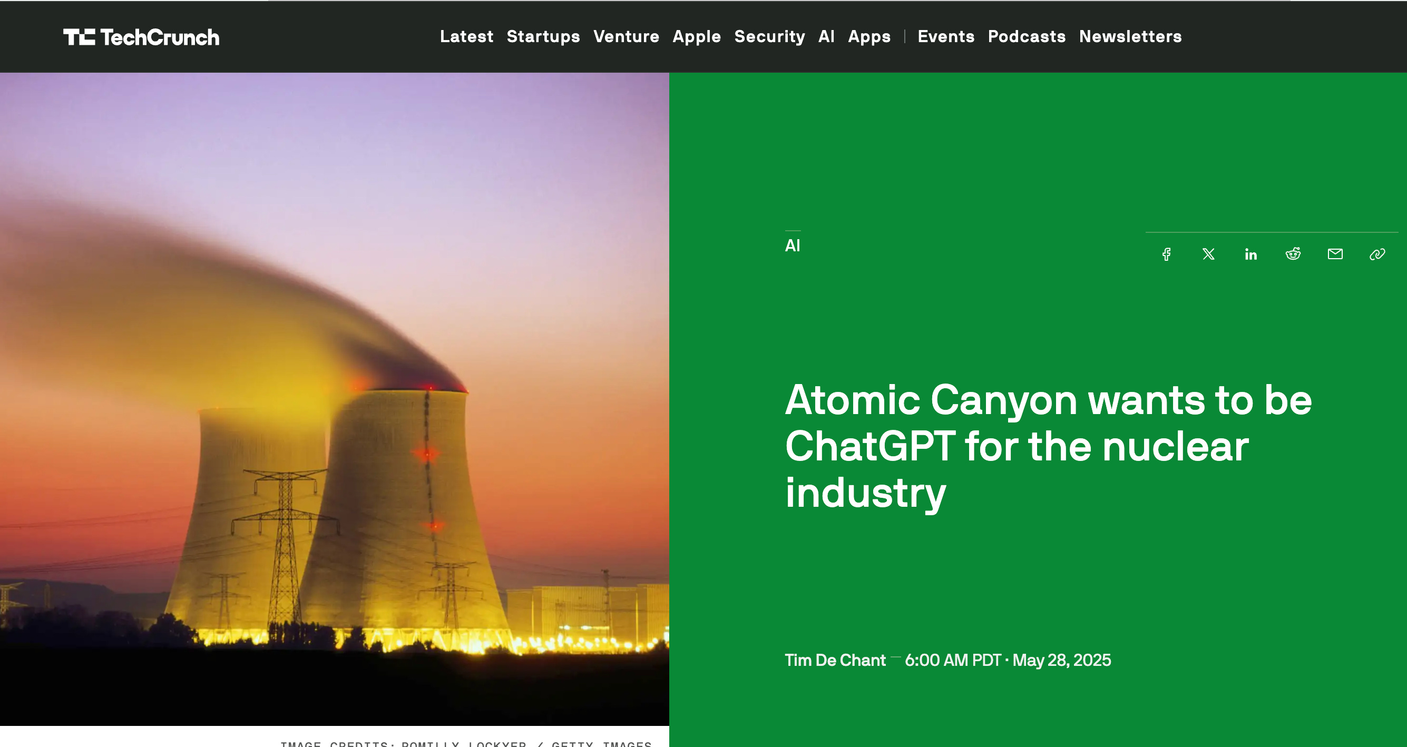1407x747 pixels.
Task: Click the AI category tag above headline
Action: point(793,245)
